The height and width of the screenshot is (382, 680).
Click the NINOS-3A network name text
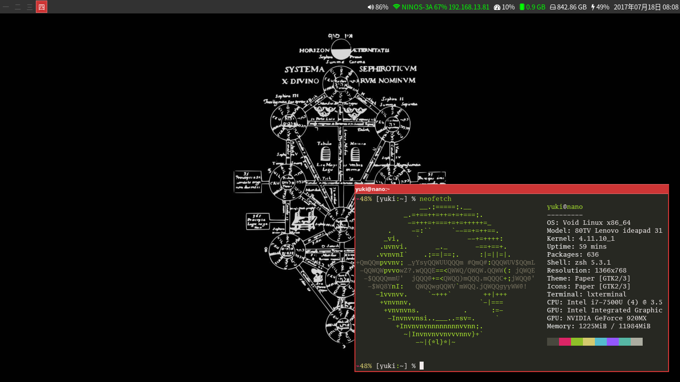tap(417, 7)
